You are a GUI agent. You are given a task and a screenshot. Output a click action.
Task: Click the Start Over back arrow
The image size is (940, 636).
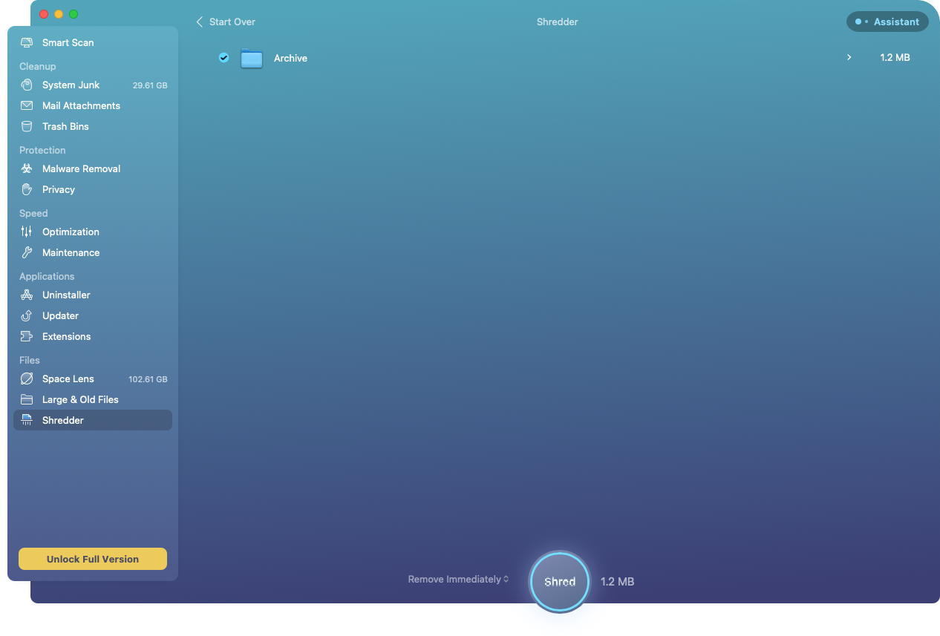coord(199,22)
